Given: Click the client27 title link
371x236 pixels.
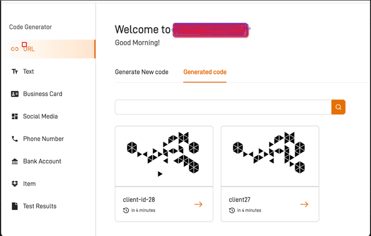Looking at the screenshot, I should [241, 200].
